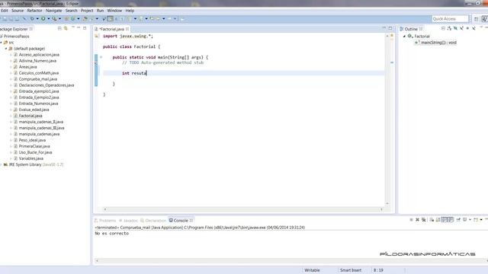The image size is (488, 274).
Task: Click Remove Launch icon in Console
Action: pos(417,220)
